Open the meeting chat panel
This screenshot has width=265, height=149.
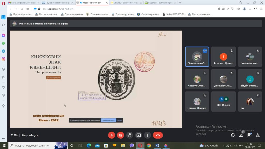coord(249,135)
